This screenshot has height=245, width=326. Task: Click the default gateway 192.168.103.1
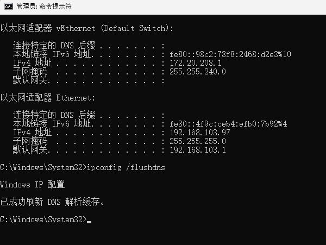[x=198, y=150]
